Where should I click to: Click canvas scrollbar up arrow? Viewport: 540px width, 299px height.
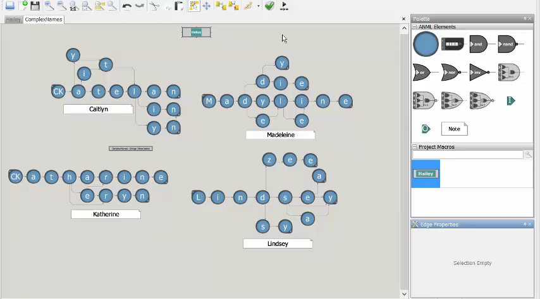(x=404, y=28)
